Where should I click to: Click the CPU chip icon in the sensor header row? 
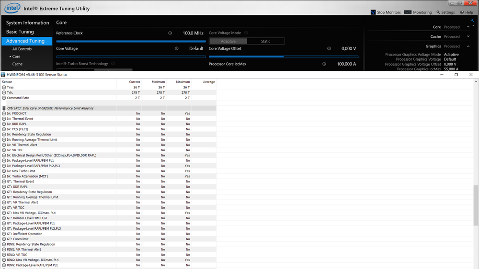tap(4, 108)
